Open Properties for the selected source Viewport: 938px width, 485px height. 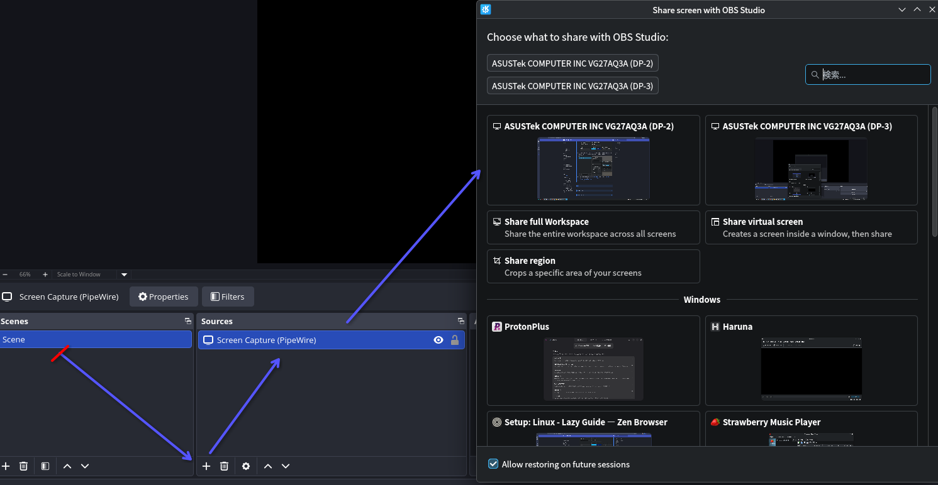164,297
